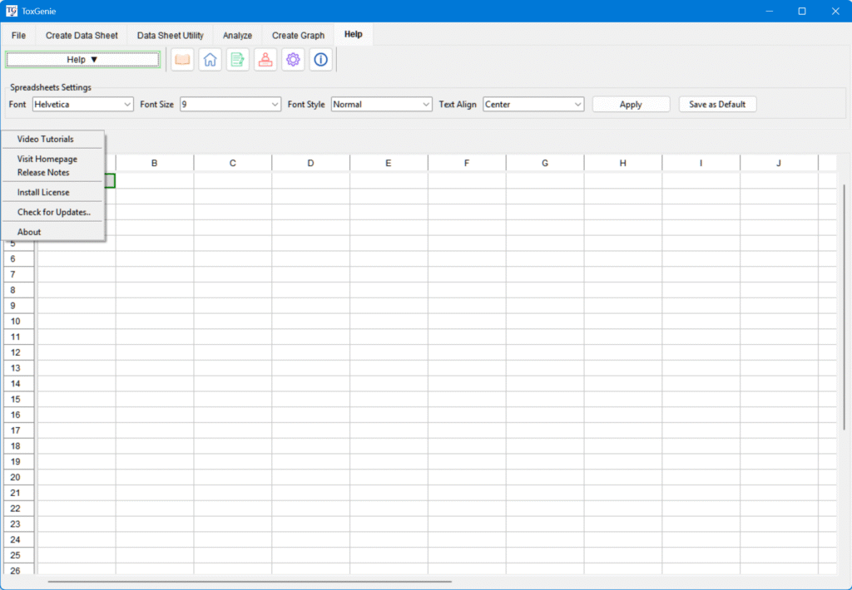This screenshot has width=852, height=590.
Task: Minimize the ToxGenie window
Action: 770,11
